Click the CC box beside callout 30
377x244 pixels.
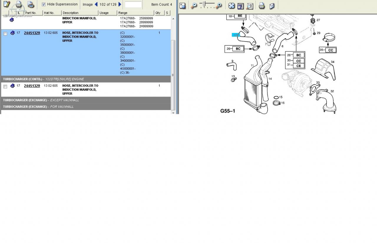pyautogui.click(x=299, y=61)
